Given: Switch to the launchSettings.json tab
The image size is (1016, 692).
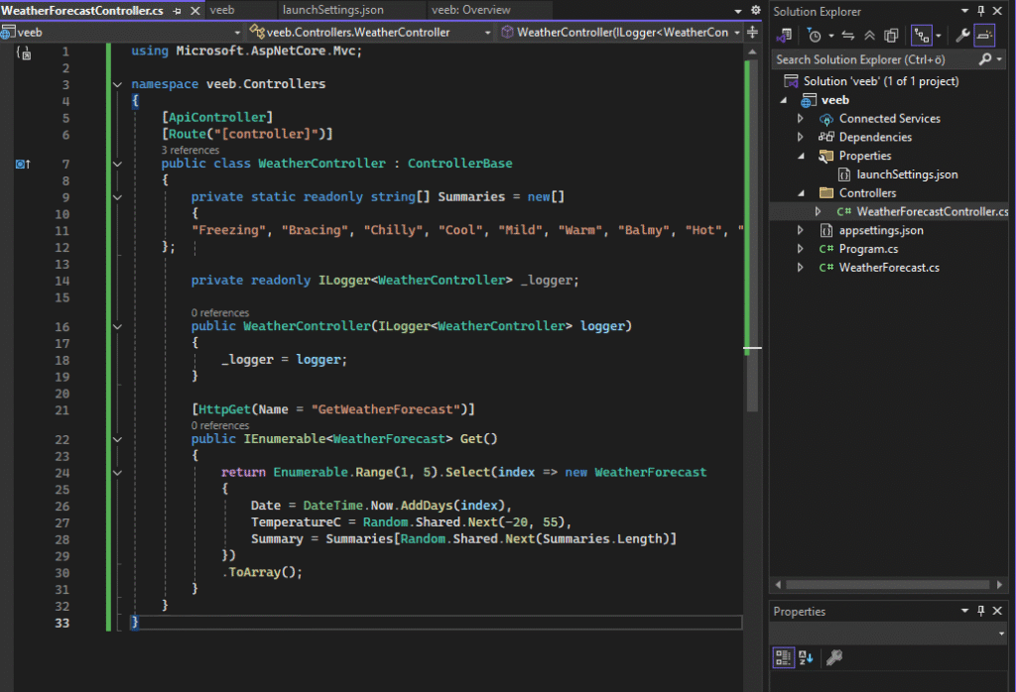Looking at the screenshot, I should [x=332, y=10].
